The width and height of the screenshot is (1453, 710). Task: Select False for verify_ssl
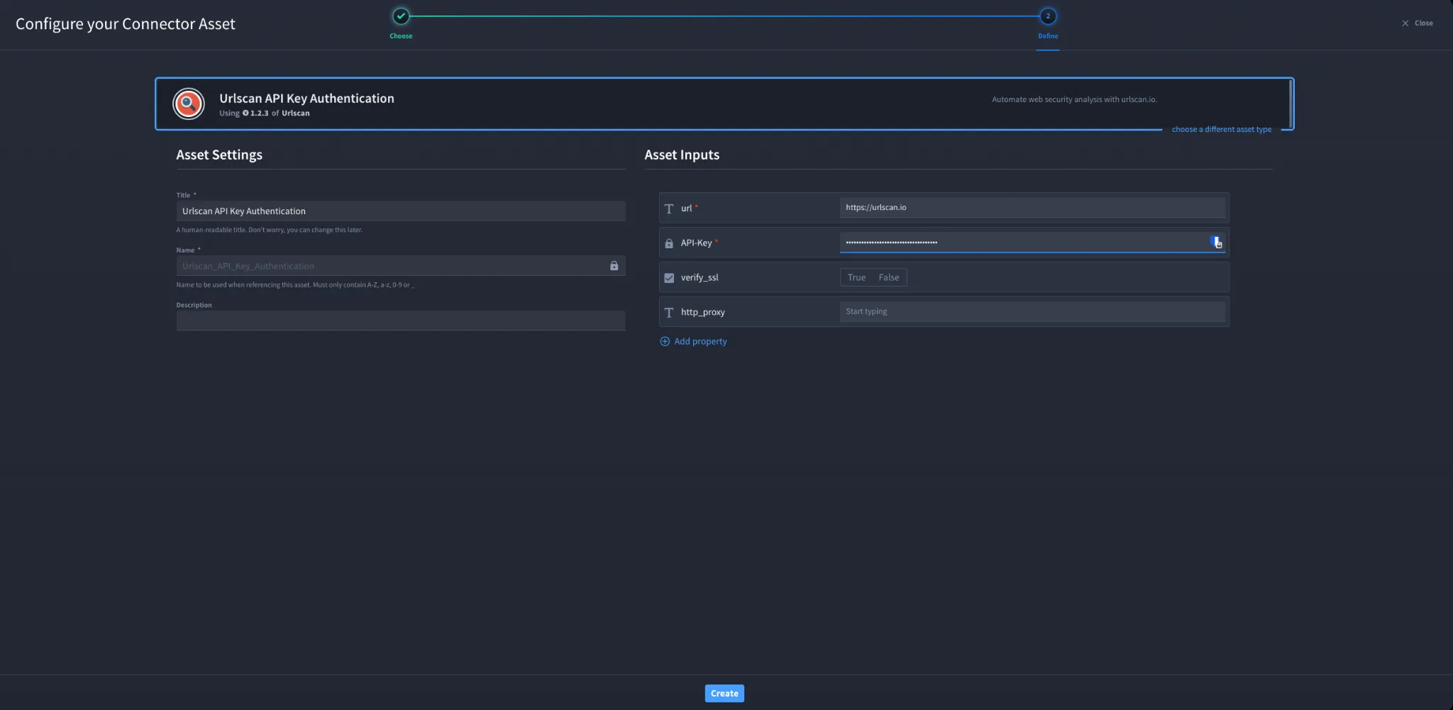[888, 277]
